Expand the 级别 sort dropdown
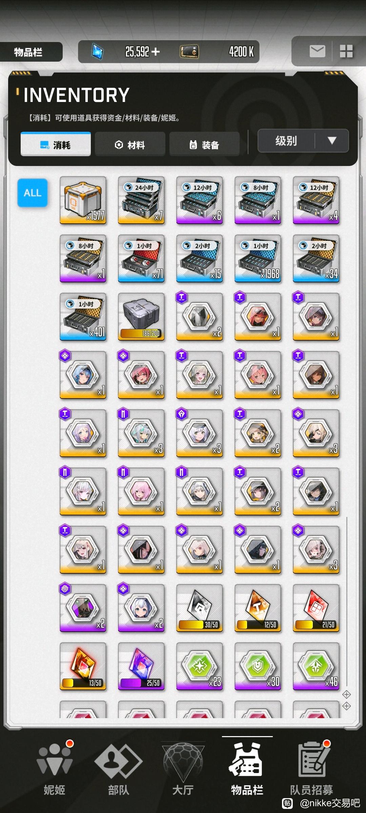The height and width of the screenshot is (813, 366). 303,141
